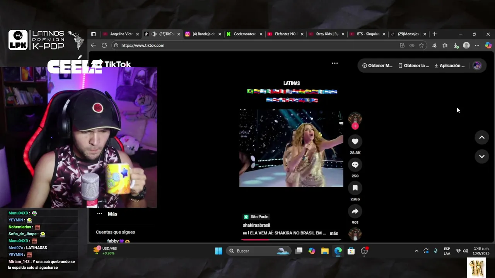495x278 pixels.
Task: Open the three-dot menu above the video
Action: point(335,63)
